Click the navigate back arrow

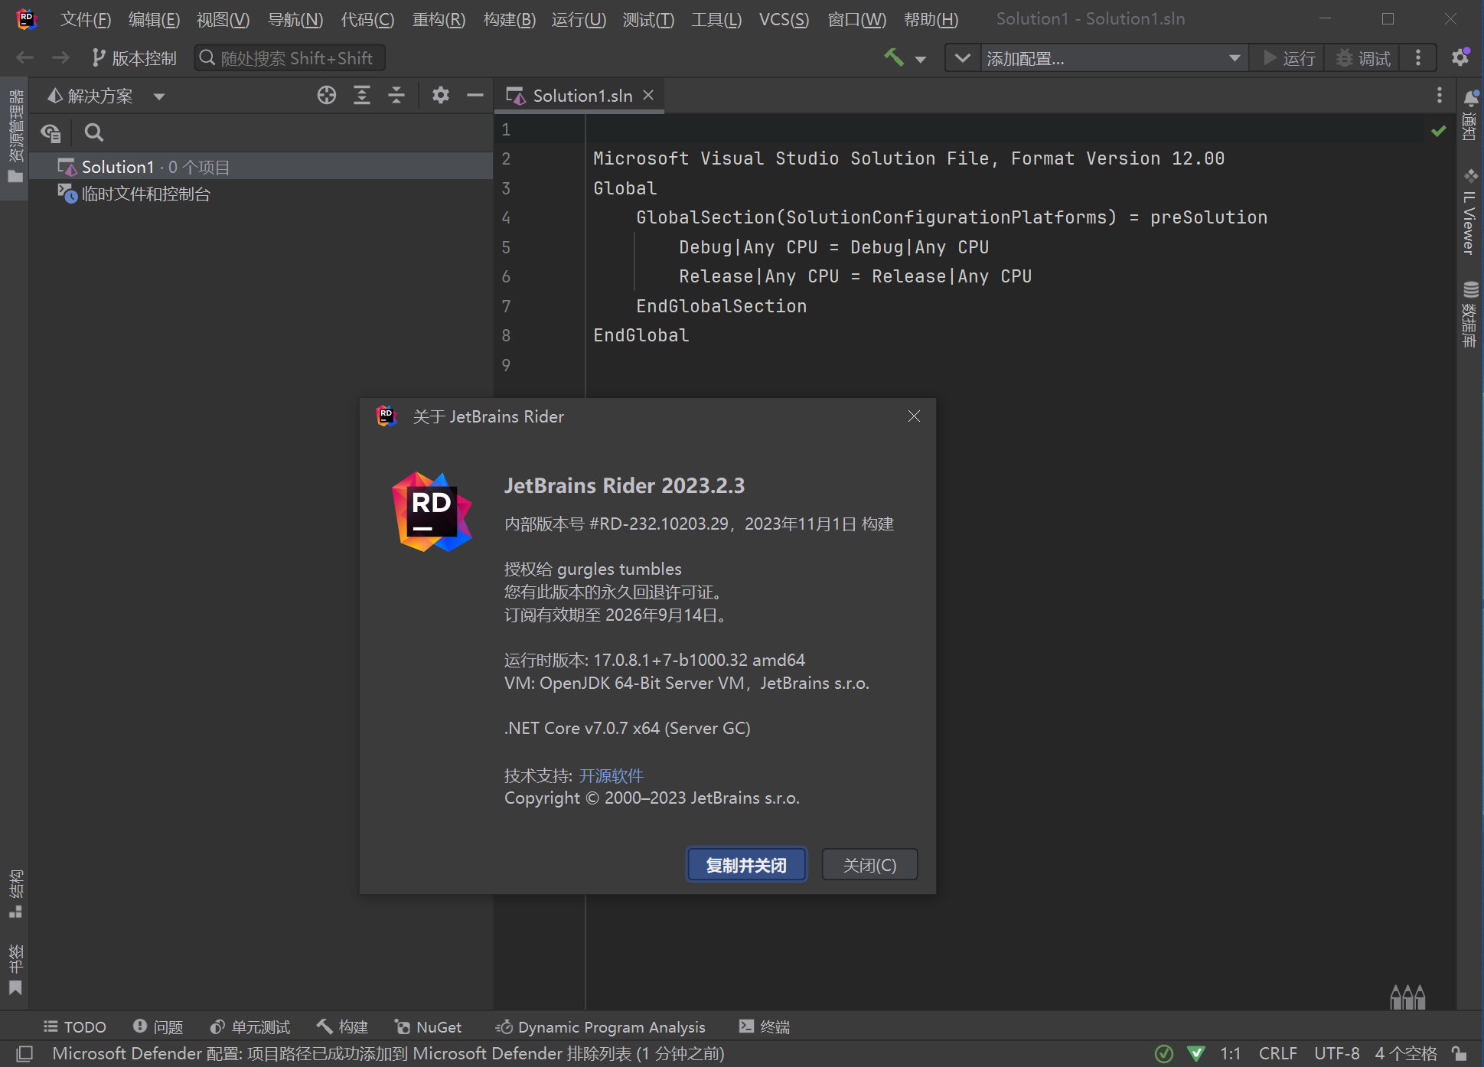(x=24, y=57)
